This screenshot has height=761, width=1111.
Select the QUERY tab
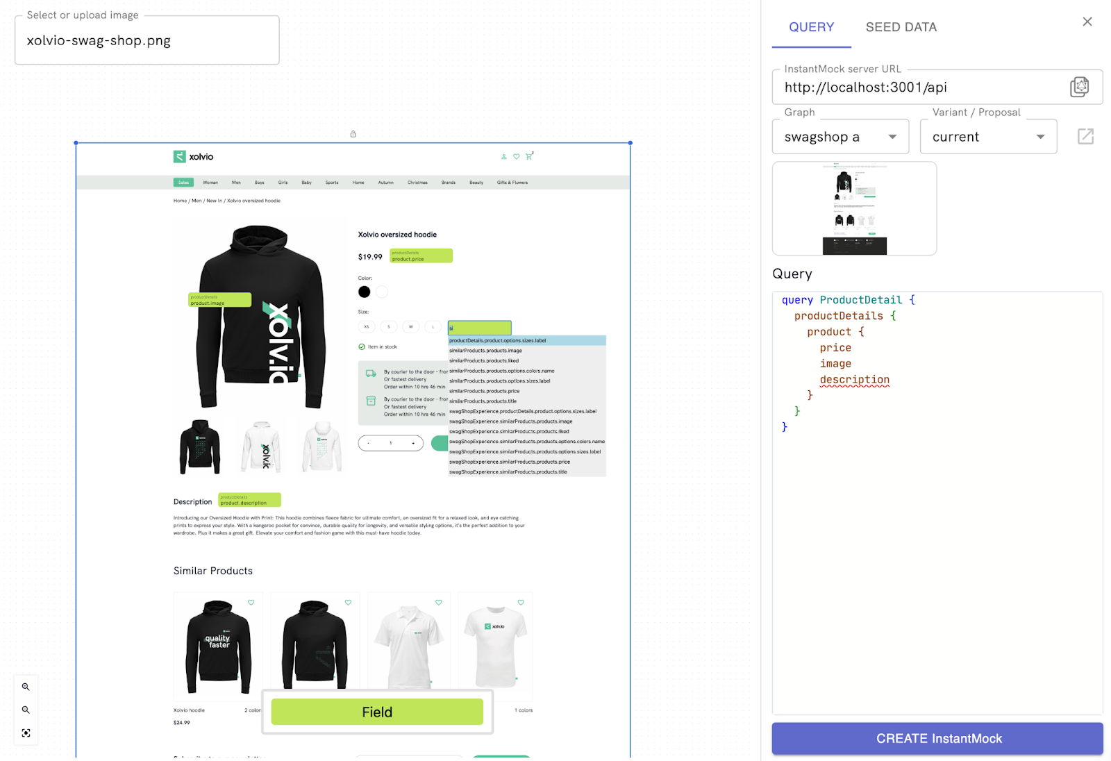[811, 27]
